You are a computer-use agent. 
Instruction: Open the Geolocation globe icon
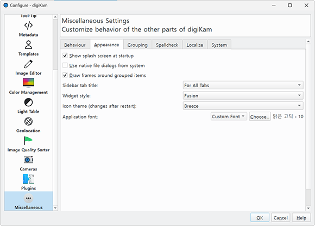point(28,121)
